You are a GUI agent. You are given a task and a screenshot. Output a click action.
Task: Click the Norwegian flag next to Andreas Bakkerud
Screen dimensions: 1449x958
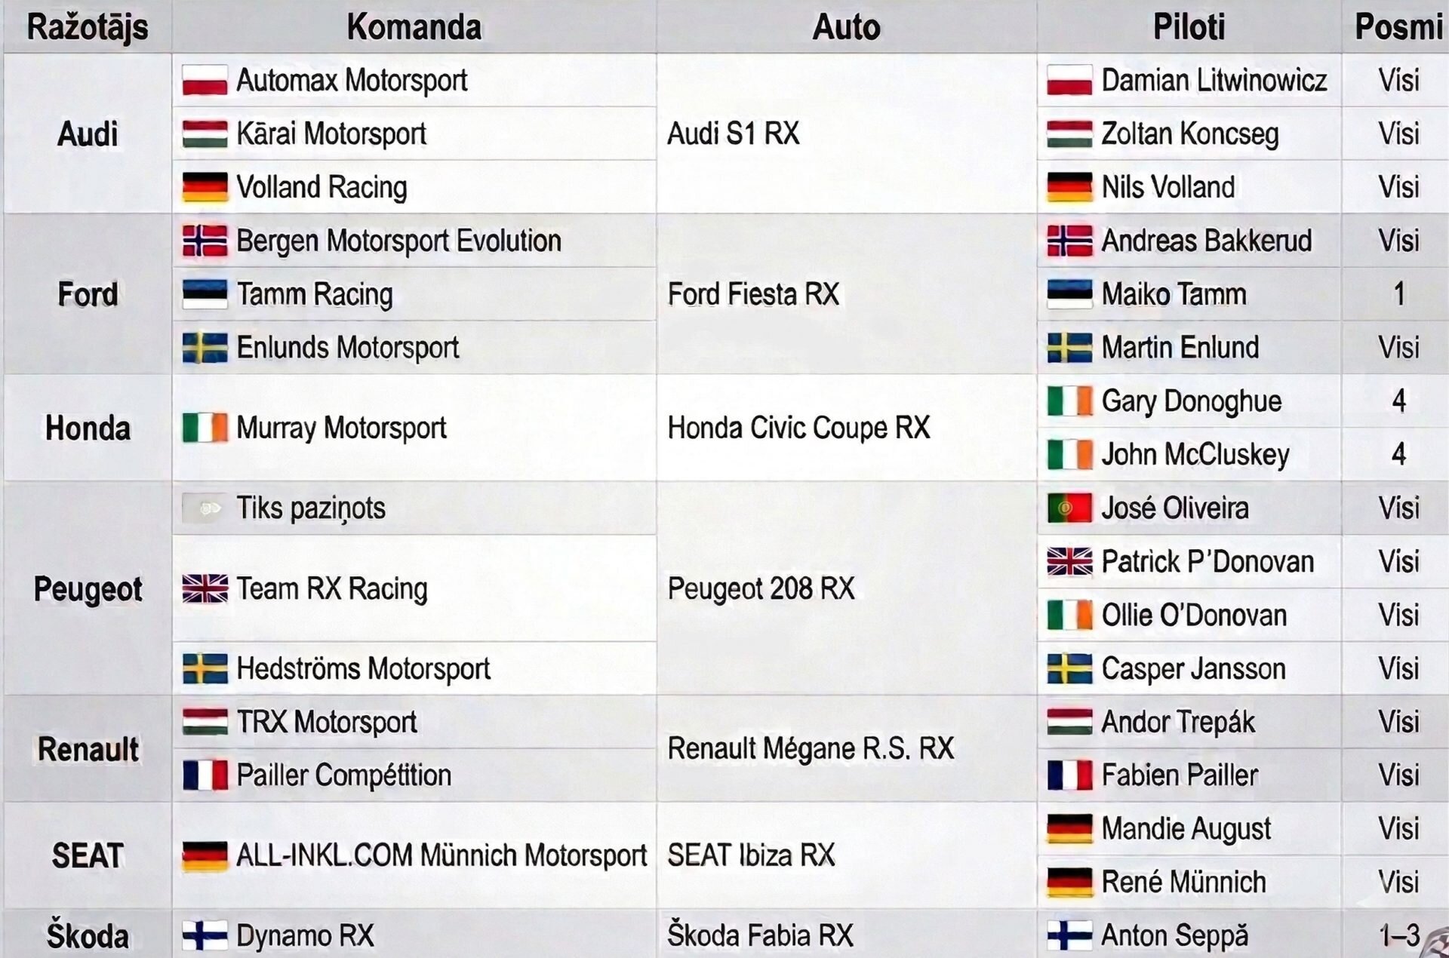click(x=1069, y=241)
